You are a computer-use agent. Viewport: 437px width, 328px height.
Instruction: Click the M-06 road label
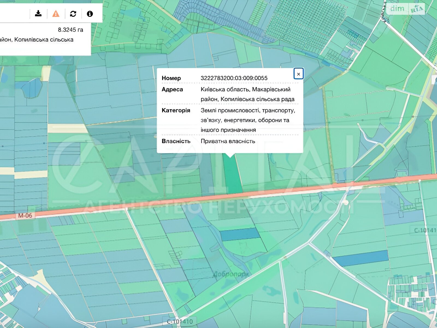point(25,216)
